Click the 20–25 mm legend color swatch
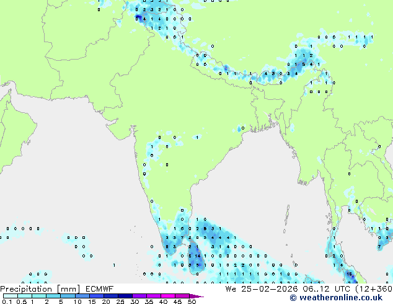 click(111, 296)
